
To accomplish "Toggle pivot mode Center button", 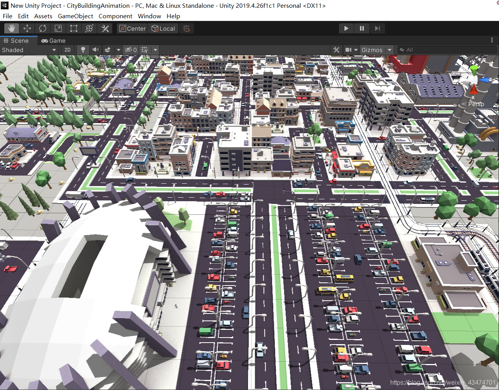I will tap(132, 28).
